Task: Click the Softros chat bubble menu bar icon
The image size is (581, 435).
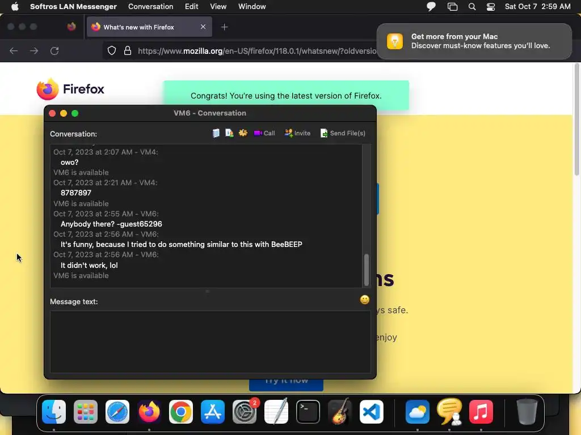Action: pos(431,7)
